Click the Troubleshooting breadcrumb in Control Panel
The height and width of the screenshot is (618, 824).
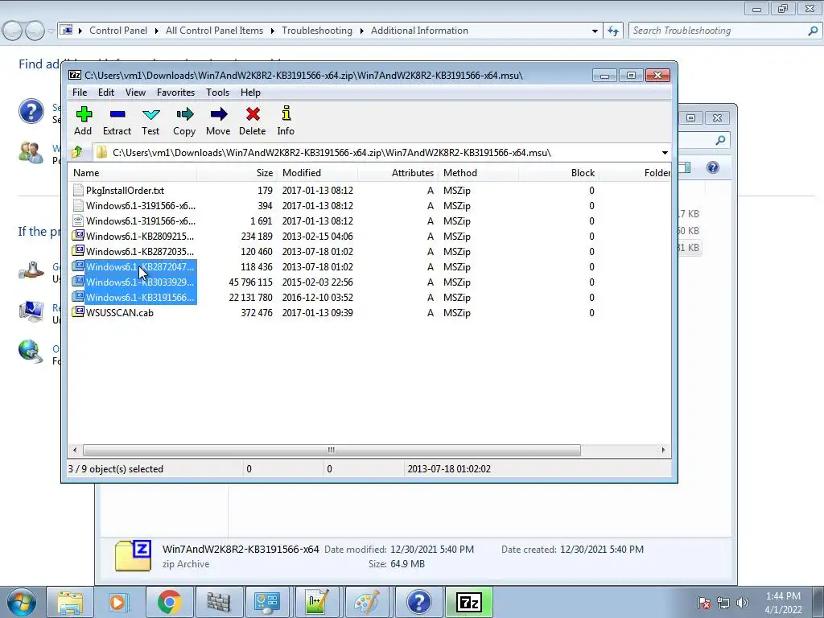tap(317, 31)
